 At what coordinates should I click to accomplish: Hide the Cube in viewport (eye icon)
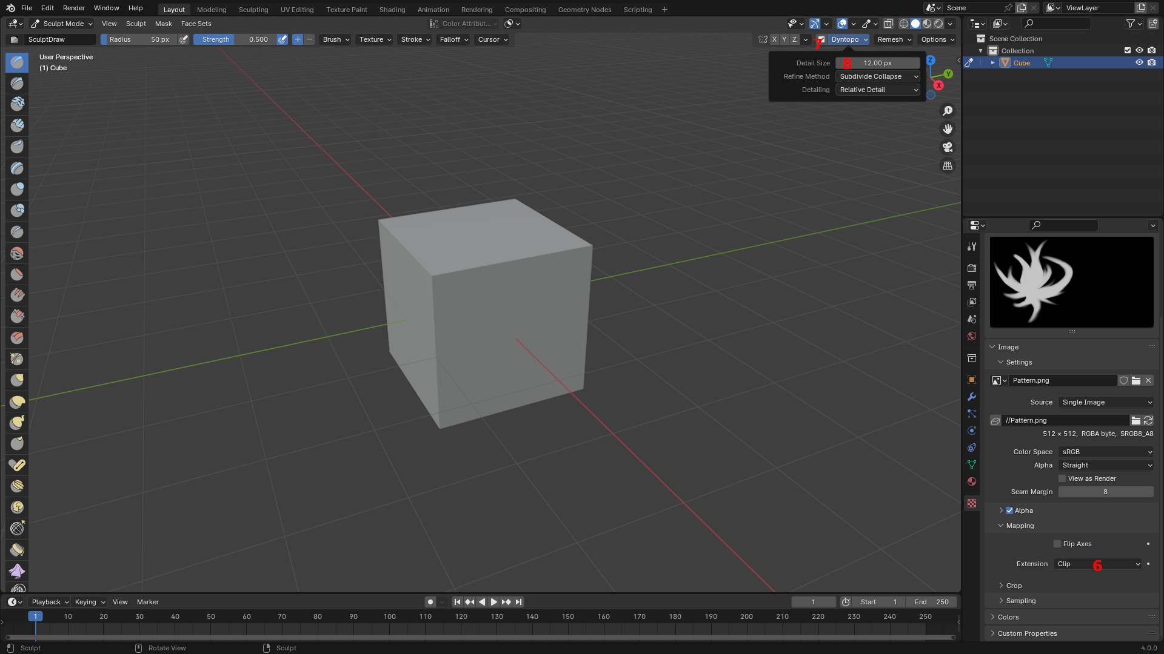click(x=1139, y=62)
